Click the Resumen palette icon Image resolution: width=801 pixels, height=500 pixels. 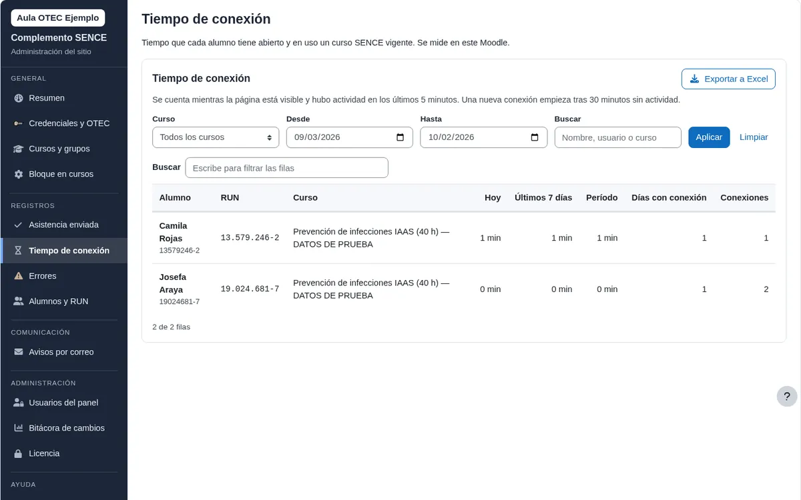pos(19,98)
